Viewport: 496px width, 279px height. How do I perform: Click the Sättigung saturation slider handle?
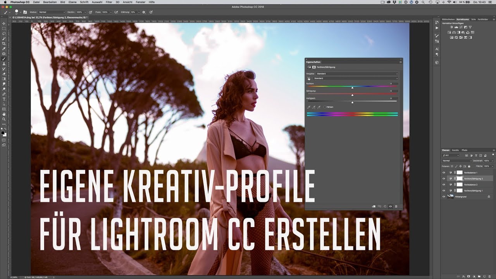353,95
